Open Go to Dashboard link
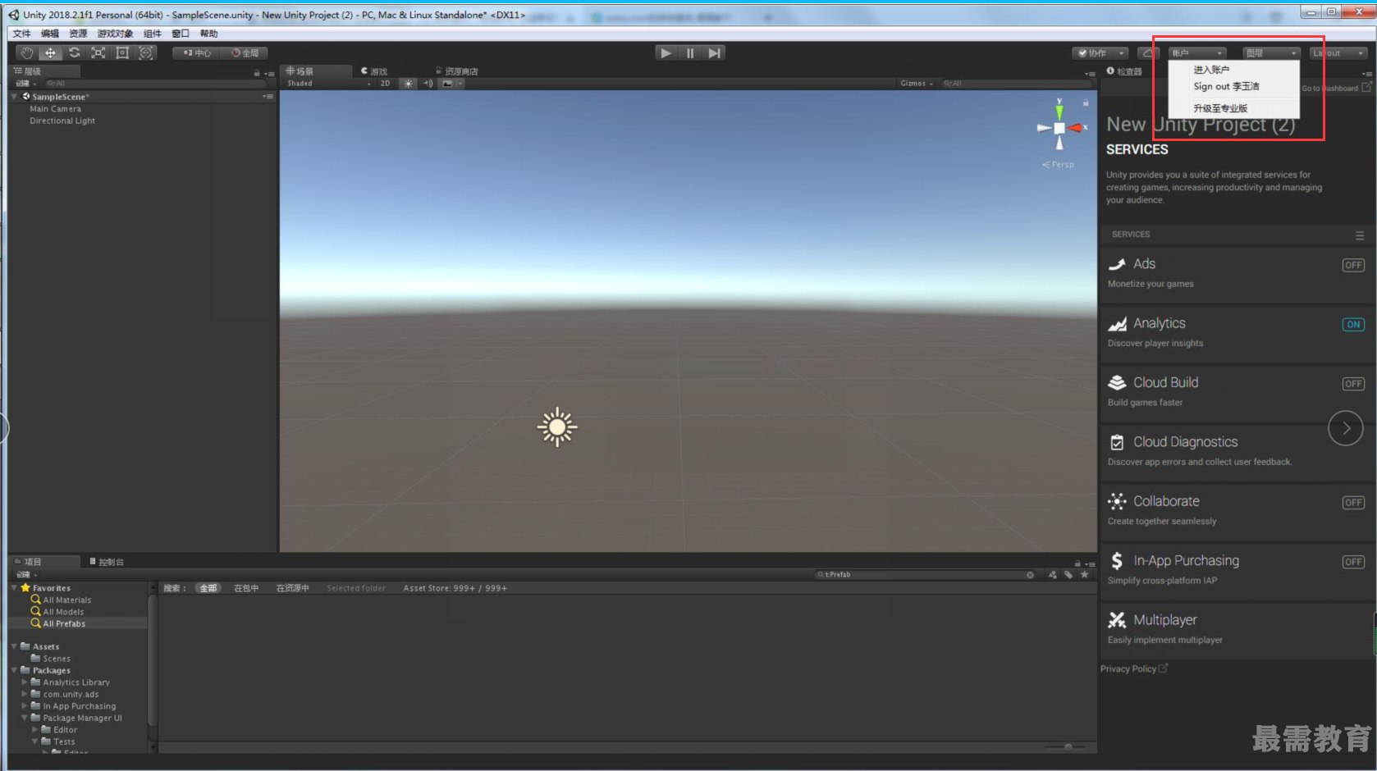Viewport: 1377px width, 771px height. tap(1336, 88)
